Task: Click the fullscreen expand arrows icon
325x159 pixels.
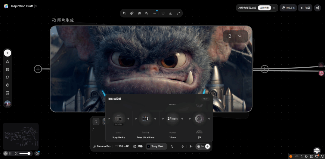Action: coord(178,13)
